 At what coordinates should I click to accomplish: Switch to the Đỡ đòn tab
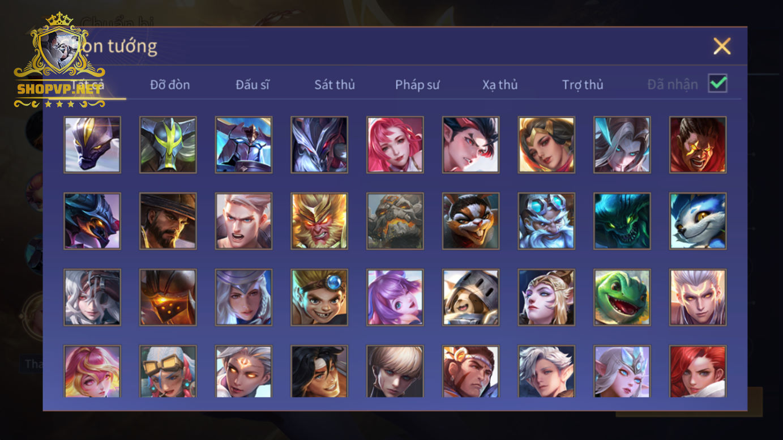pos(170,85)
